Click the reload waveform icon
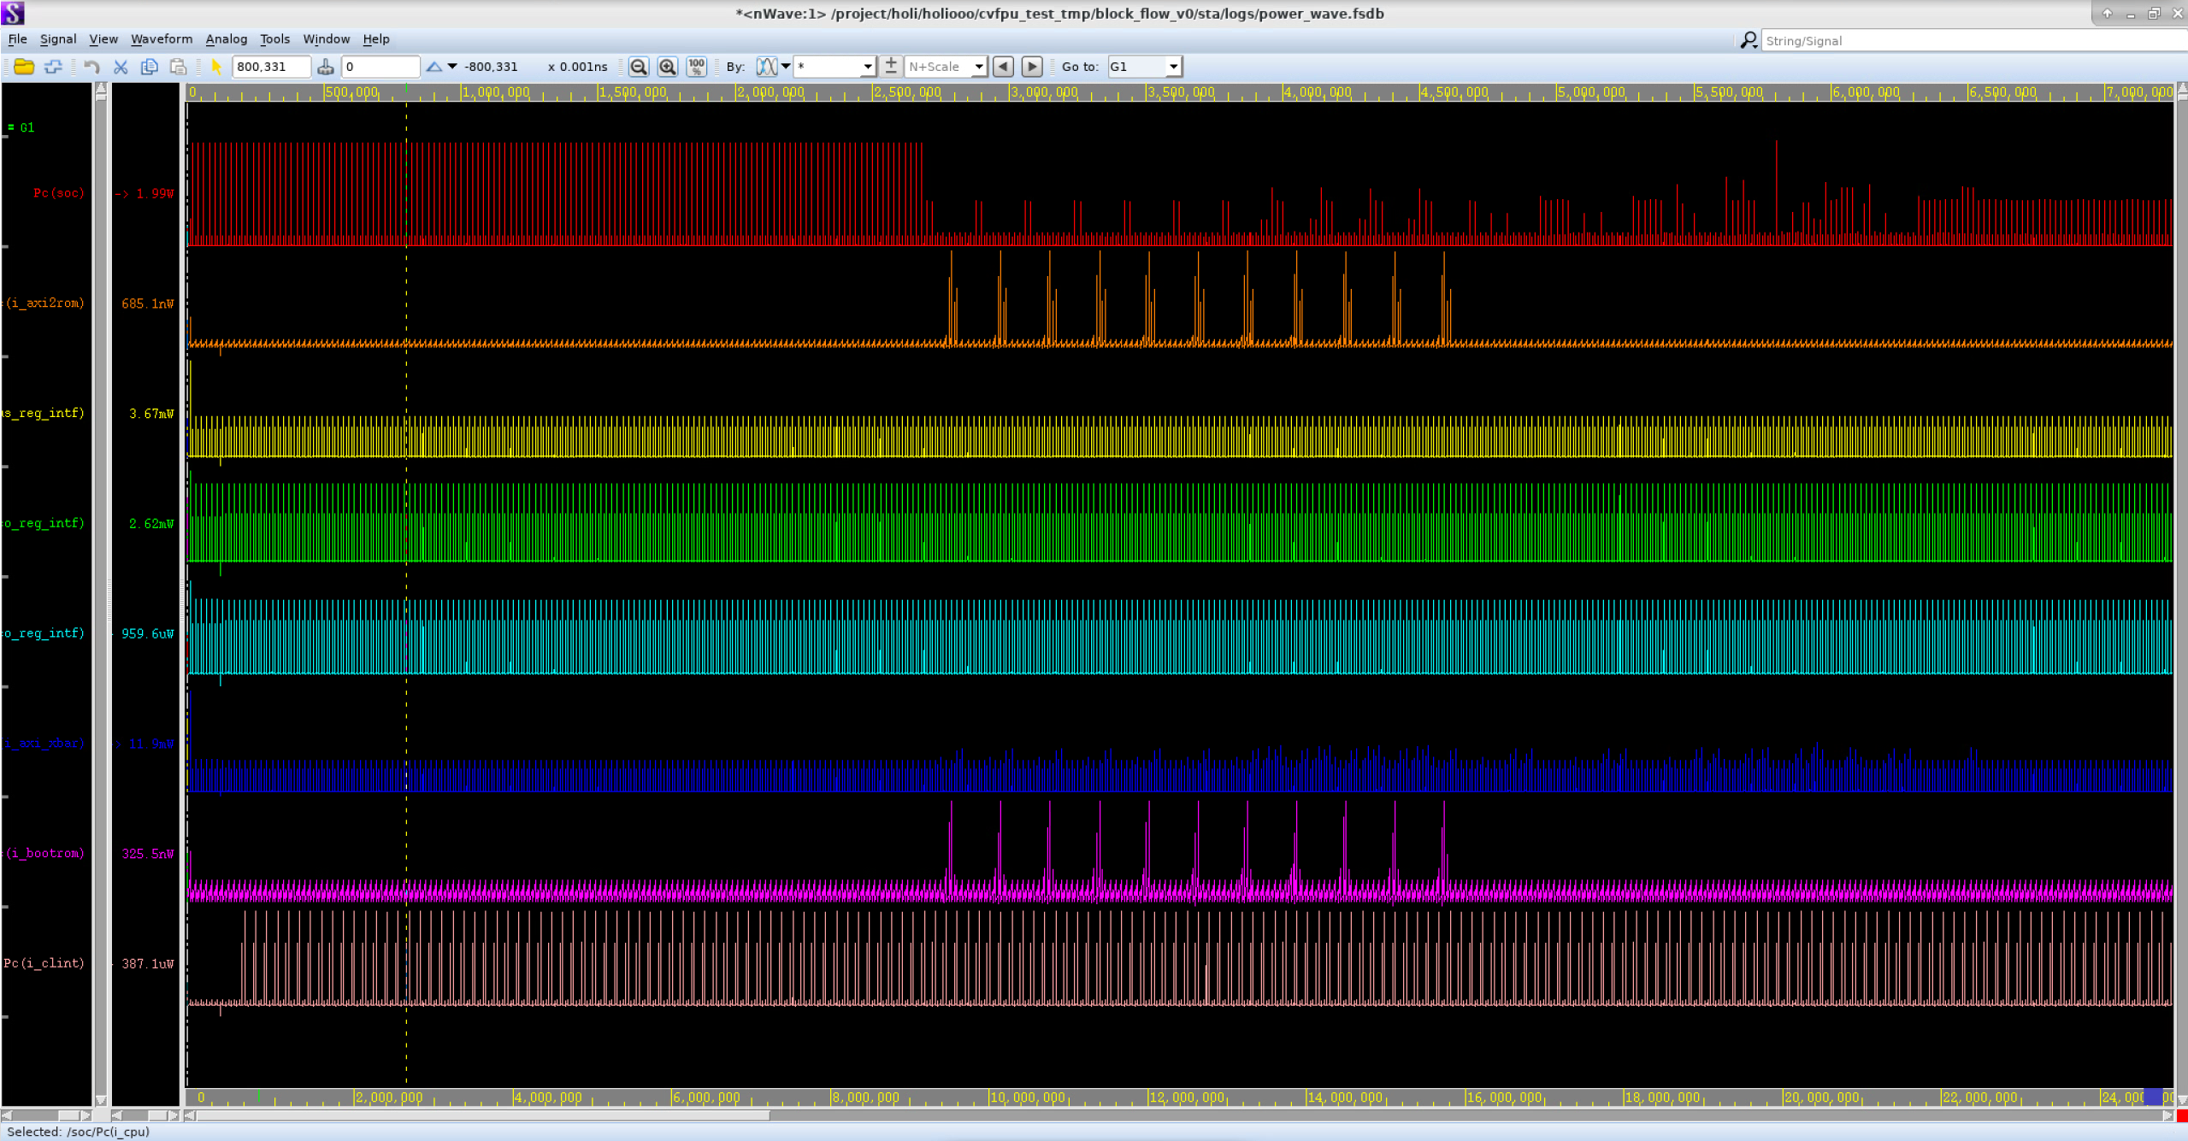 (53, 67)
